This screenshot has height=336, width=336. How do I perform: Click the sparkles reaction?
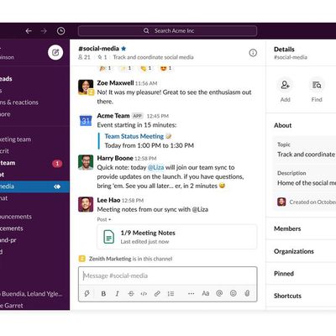[x=126, y=68]
